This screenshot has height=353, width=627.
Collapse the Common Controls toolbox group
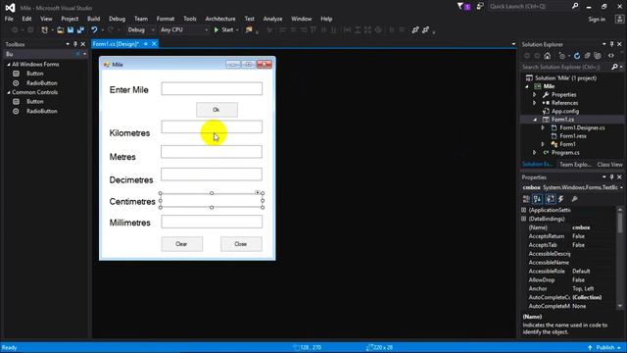pos(9,92)
